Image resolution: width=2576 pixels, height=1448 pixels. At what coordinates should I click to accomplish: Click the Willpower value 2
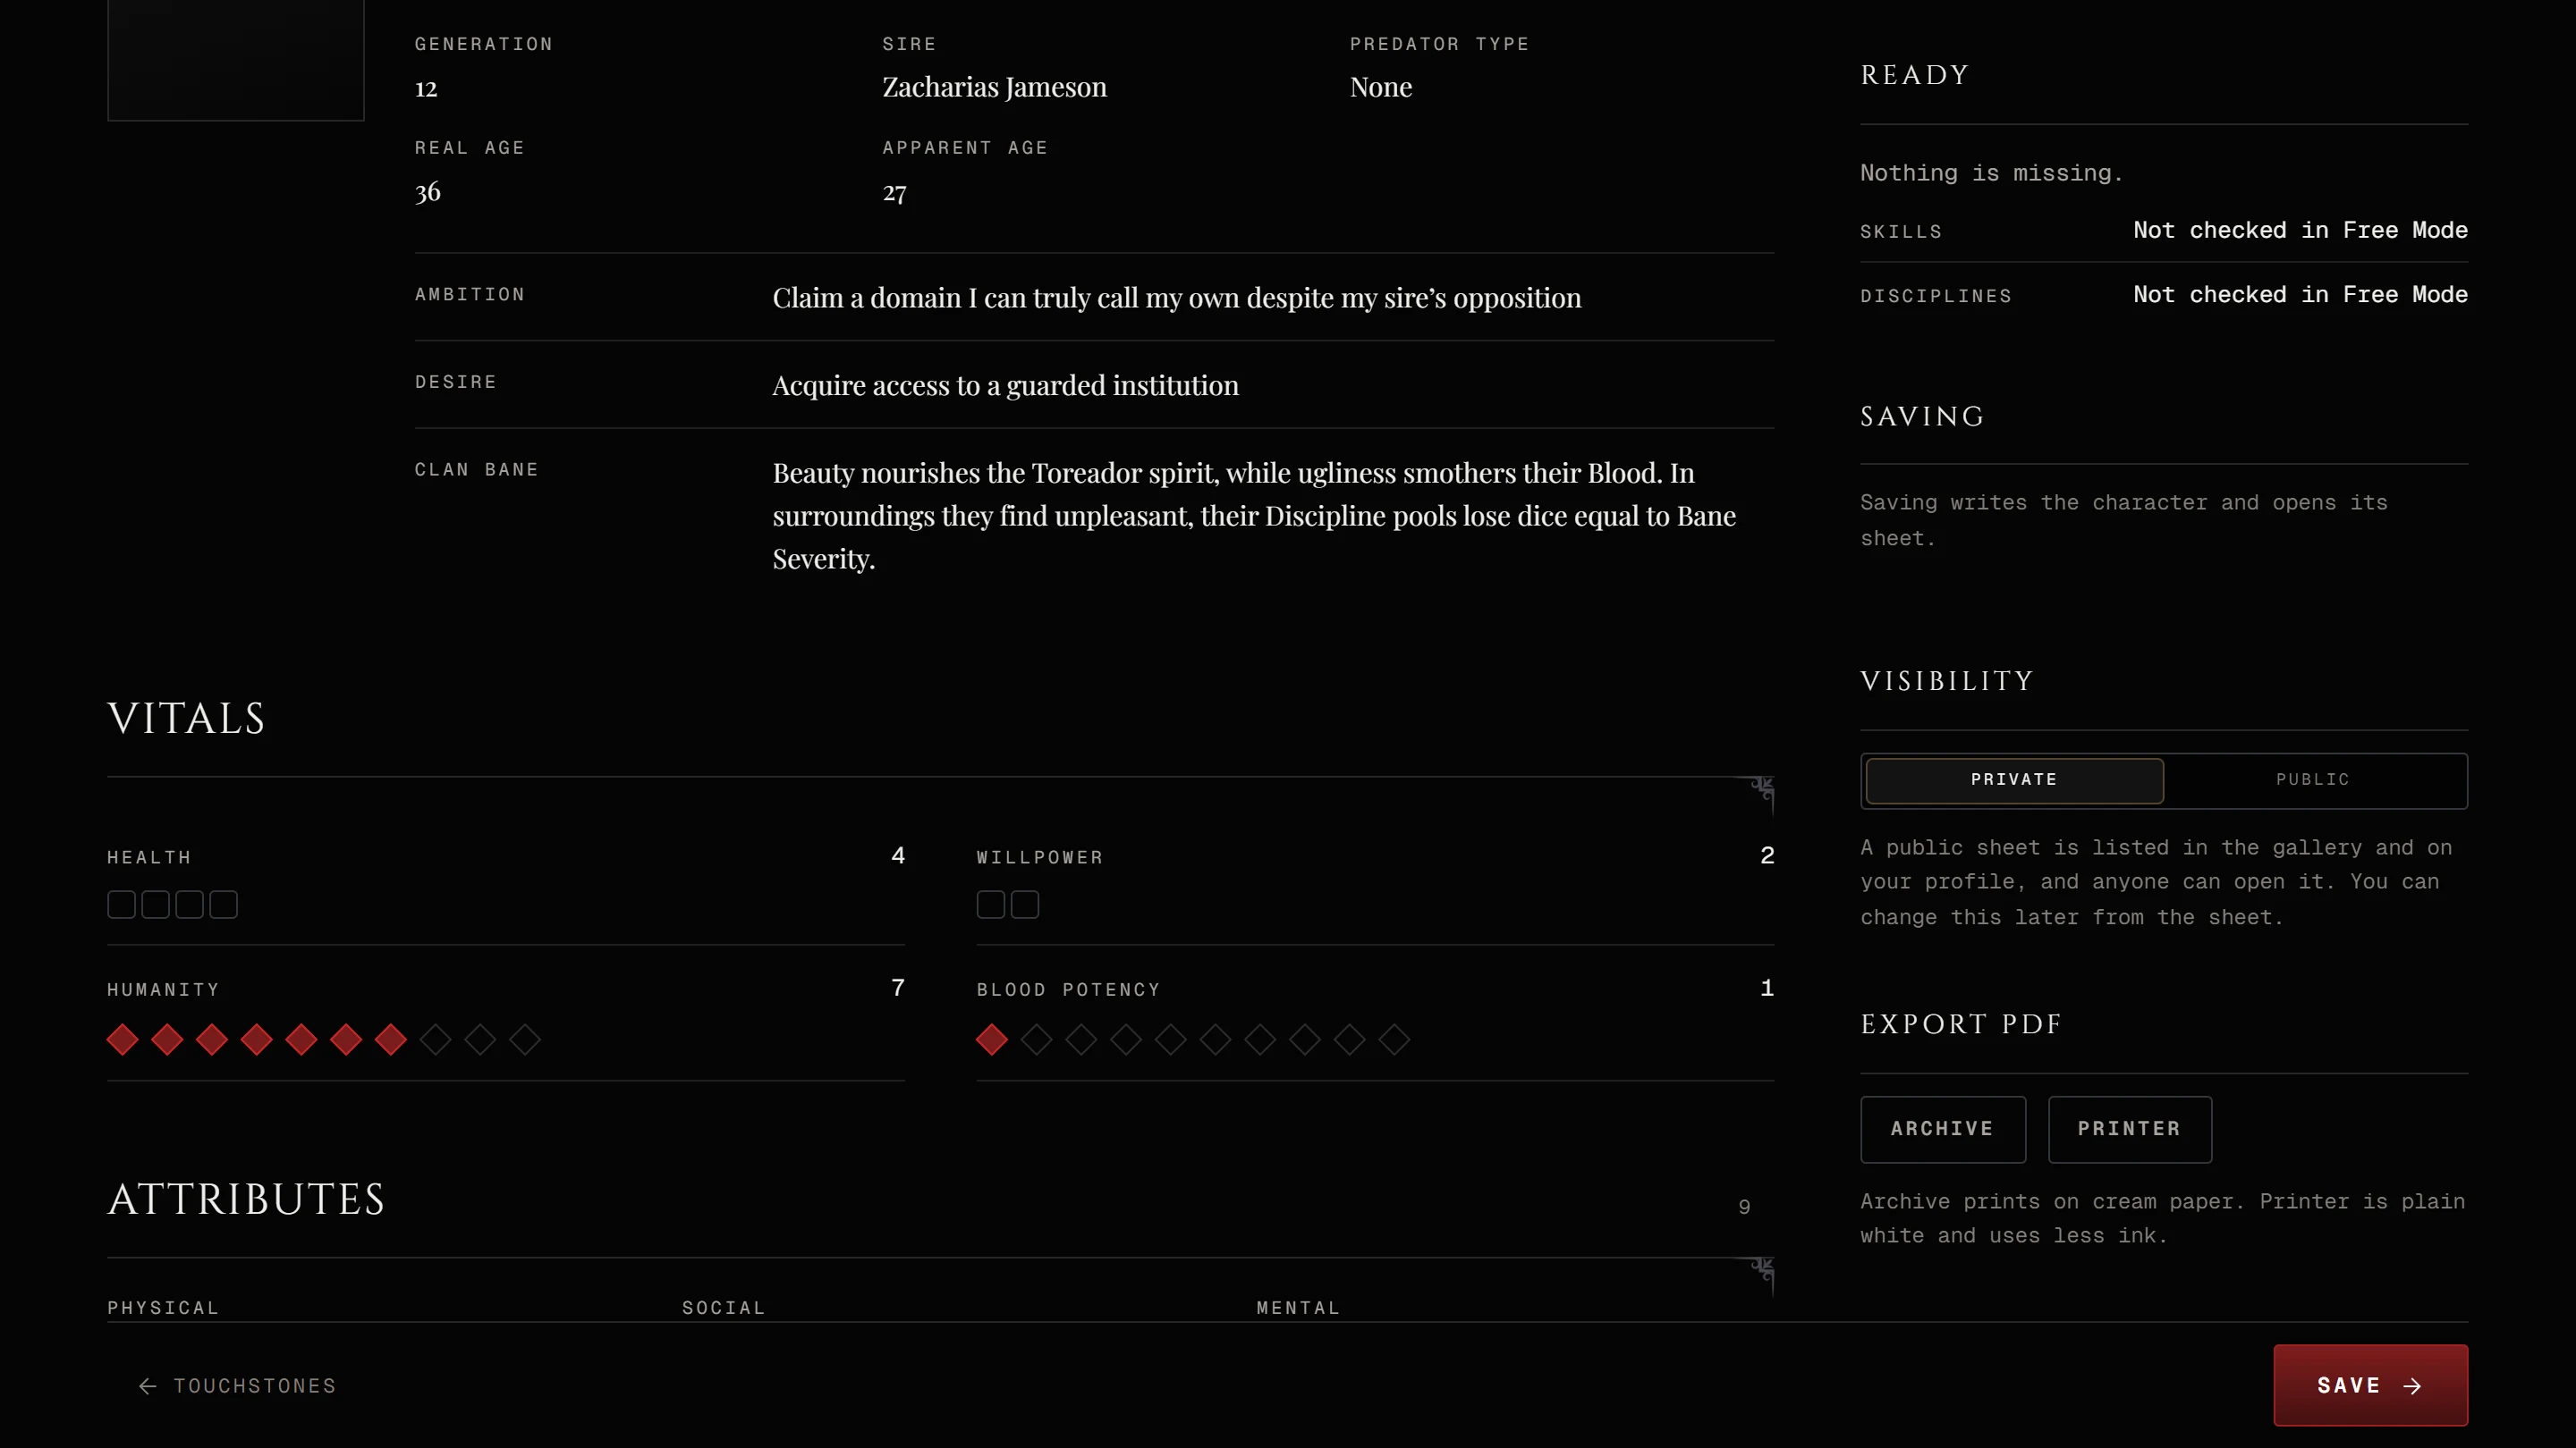[x=1767, y=855]
